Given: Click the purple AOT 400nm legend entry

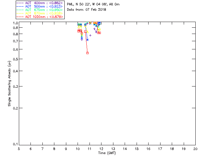Looking at the screenshot, I should [x=40, y=3].
